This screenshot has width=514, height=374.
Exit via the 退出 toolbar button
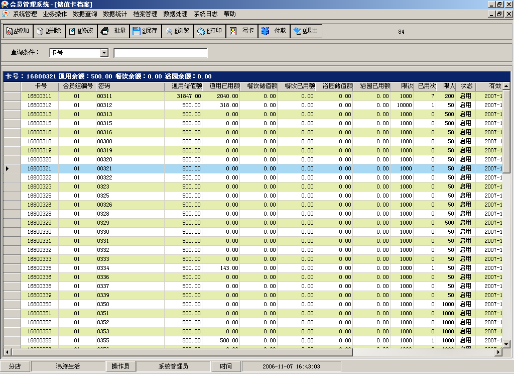tap(306, 31)
